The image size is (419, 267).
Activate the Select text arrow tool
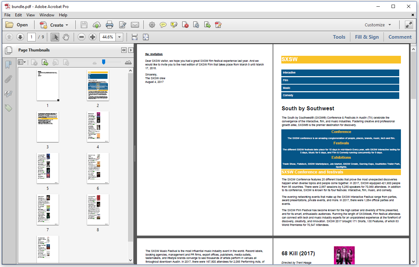click(55, 37)
